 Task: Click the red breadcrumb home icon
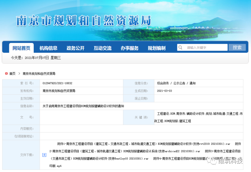coord(6,73)
